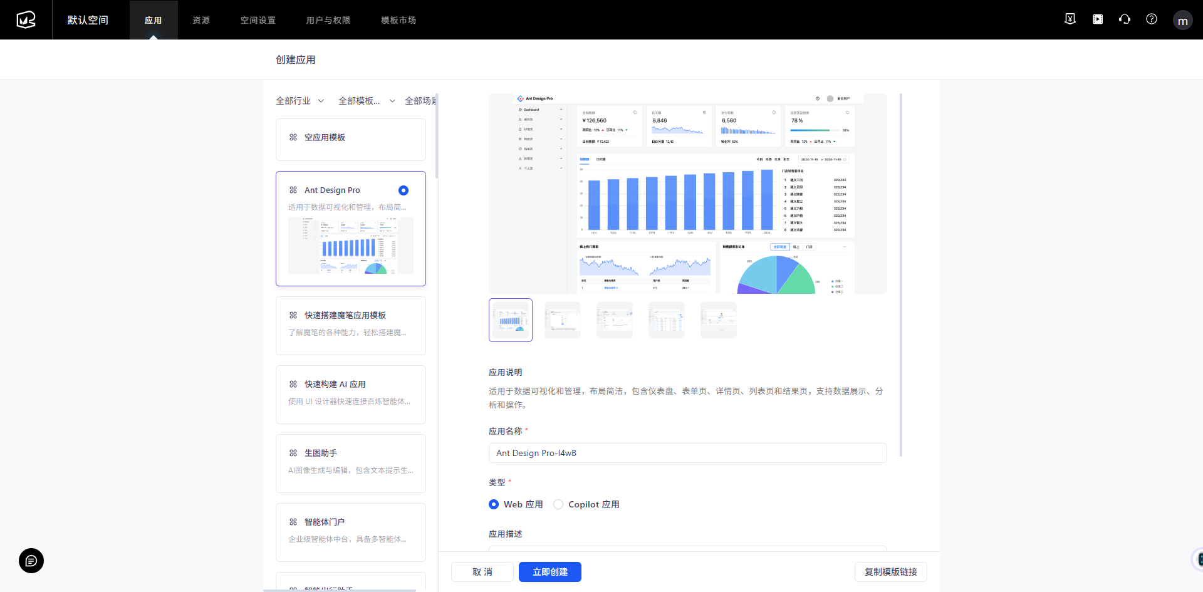Select the fifth preview thumbnail
Screen dimensions: 1203x592
[719, 320]
